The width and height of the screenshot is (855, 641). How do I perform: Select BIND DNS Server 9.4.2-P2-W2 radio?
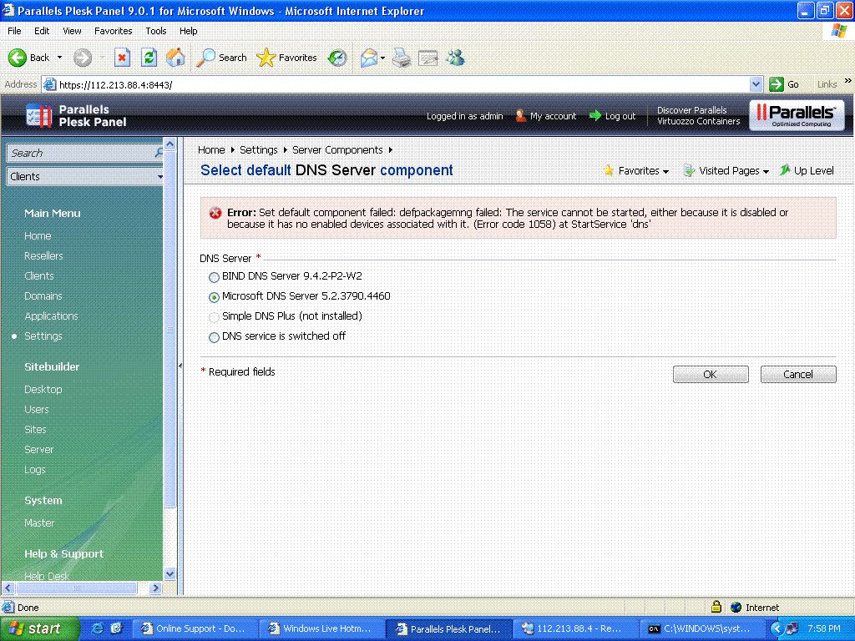(214, 277)
